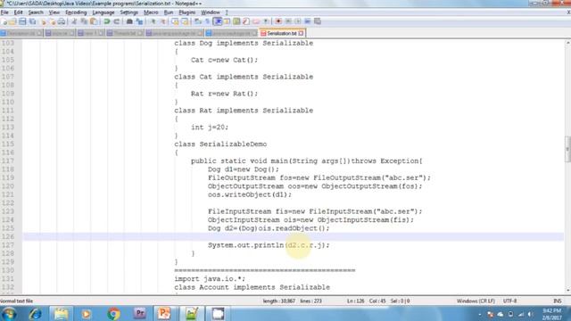The image size is (571, 321).
Task: Open Google Chrome from the taskbar
Action: click(113, 314)
